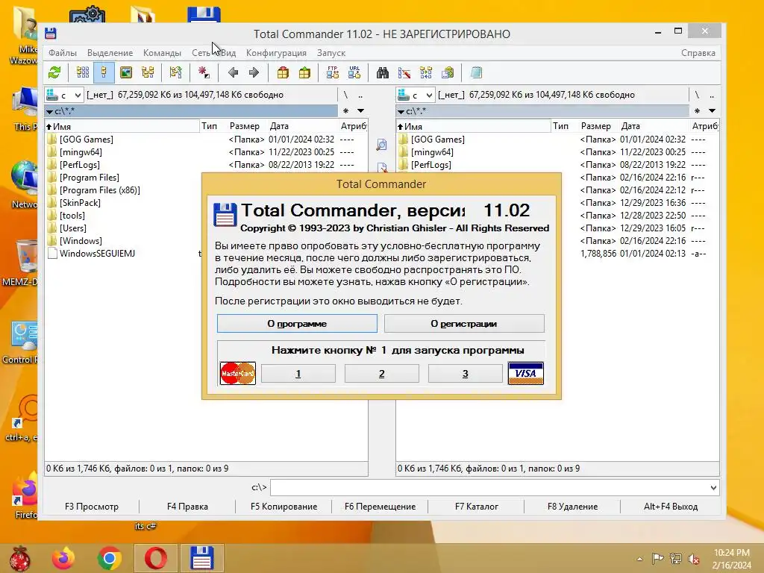Go forward with the right arrow icon
The image size is (764, 573).
coord(254,73)
